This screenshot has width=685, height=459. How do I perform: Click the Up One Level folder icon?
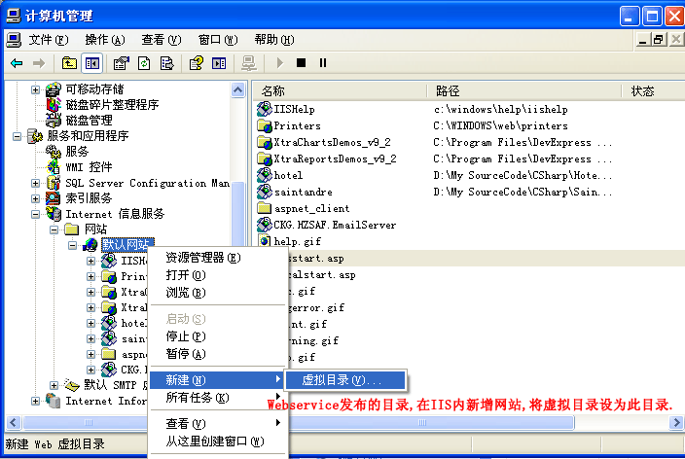[69, 63]
